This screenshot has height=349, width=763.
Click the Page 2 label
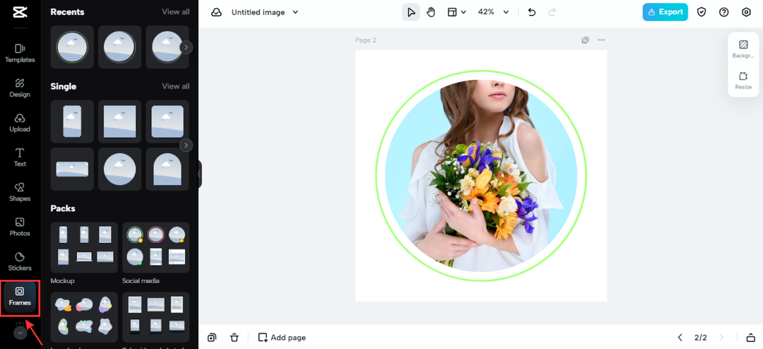pos(366,40)
